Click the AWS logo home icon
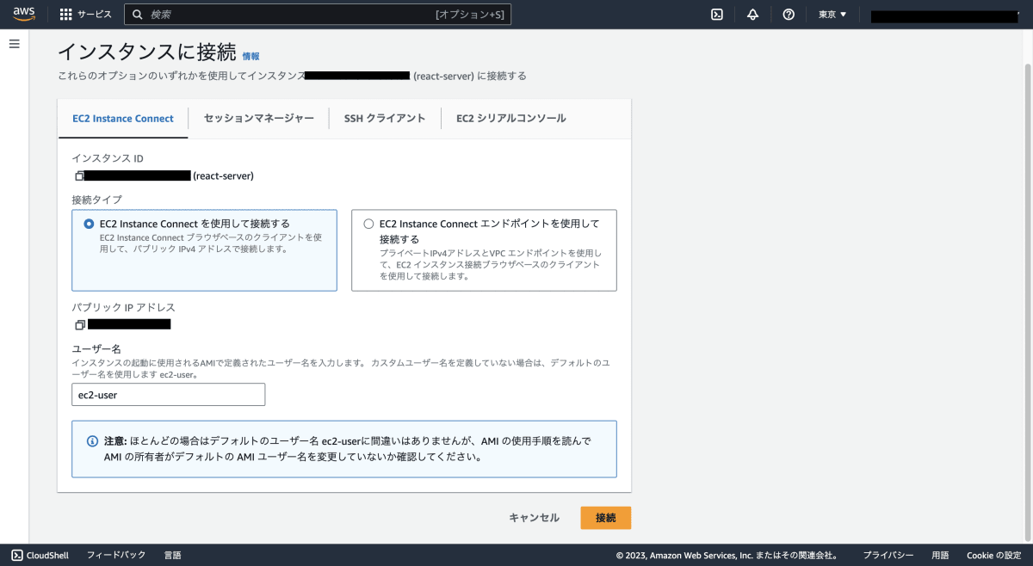 [x=24, y=14]
